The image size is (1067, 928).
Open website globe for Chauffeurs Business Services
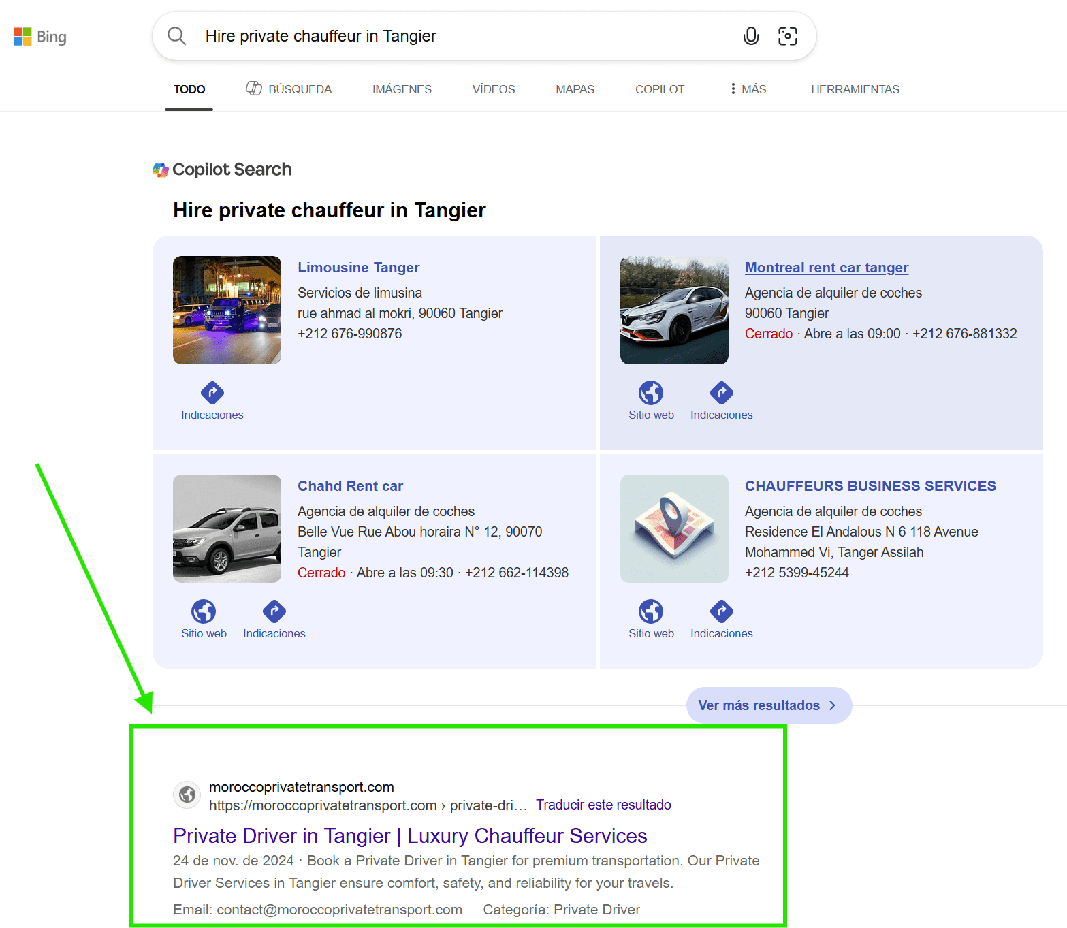650,611
